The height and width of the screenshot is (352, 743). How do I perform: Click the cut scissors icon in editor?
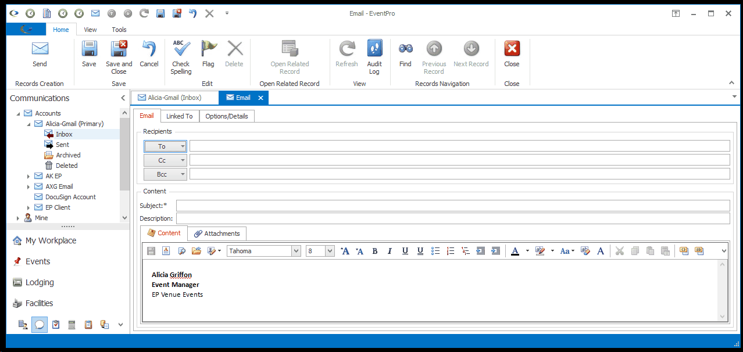[620, 251]
